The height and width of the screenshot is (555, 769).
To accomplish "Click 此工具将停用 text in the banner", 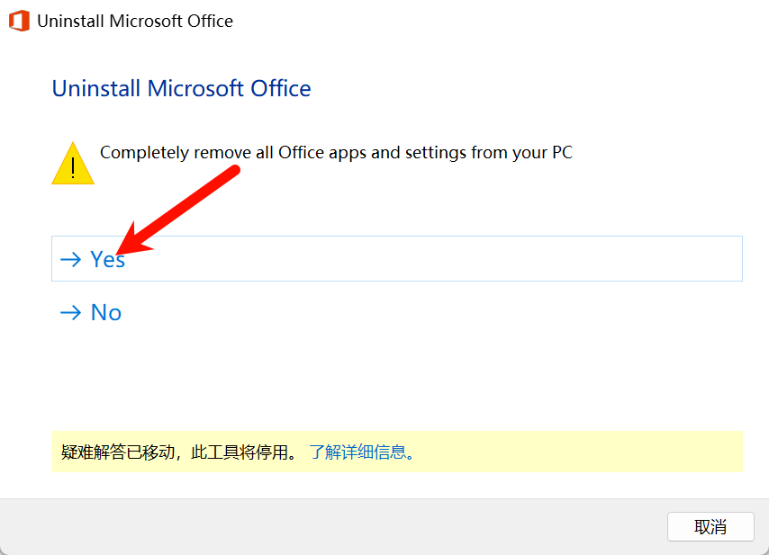I will click(240, 452).
